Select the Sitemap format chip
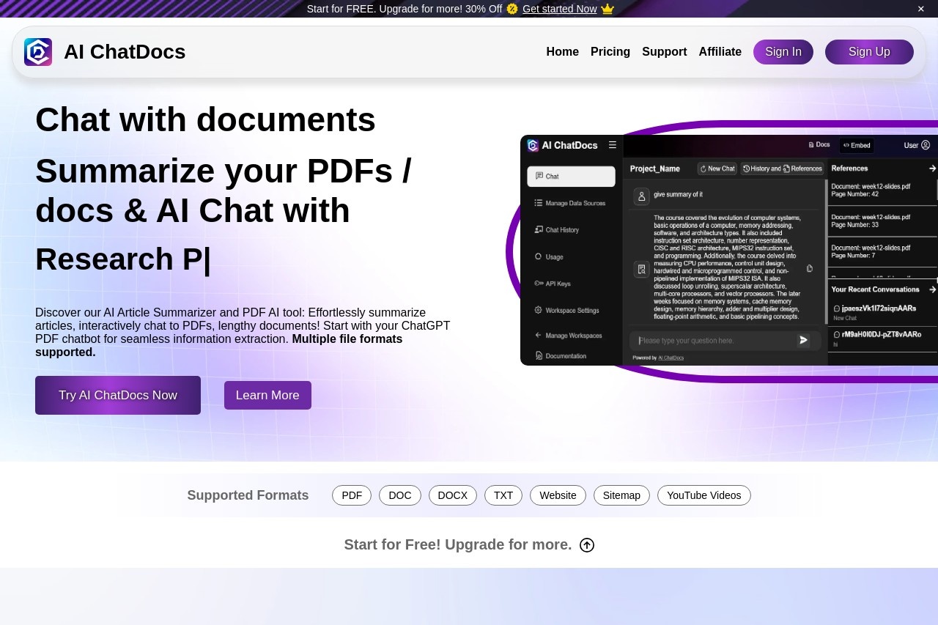 tap(621, 495)
